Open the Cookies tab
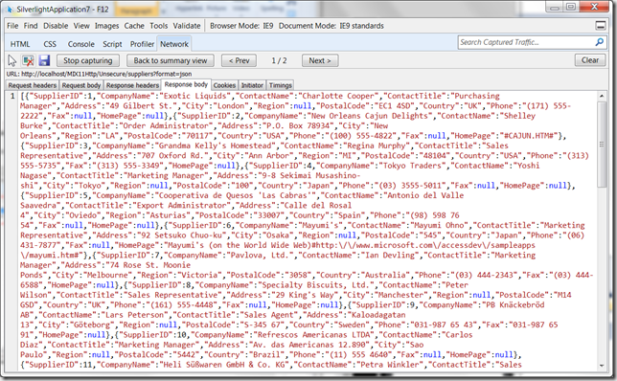The width and height of the screenshot is (617, 381). pyautogui.click(x=224, y=85)
